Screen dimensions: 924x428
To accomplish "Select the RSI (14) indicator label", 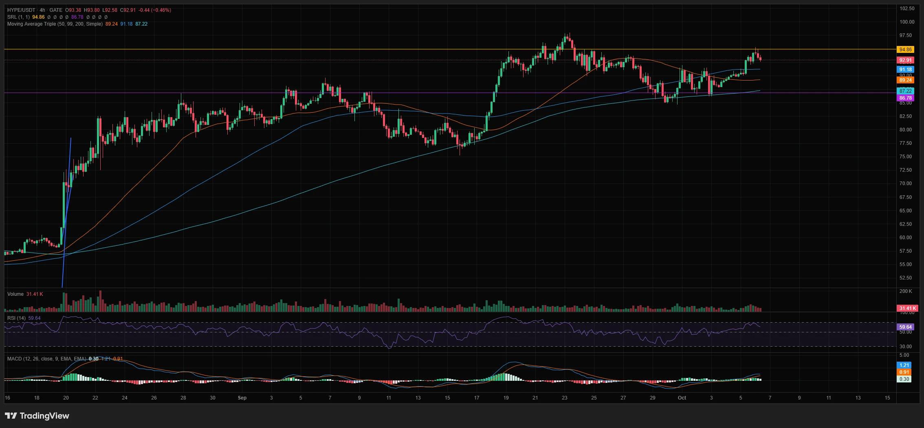I will (x=16, y=318).
